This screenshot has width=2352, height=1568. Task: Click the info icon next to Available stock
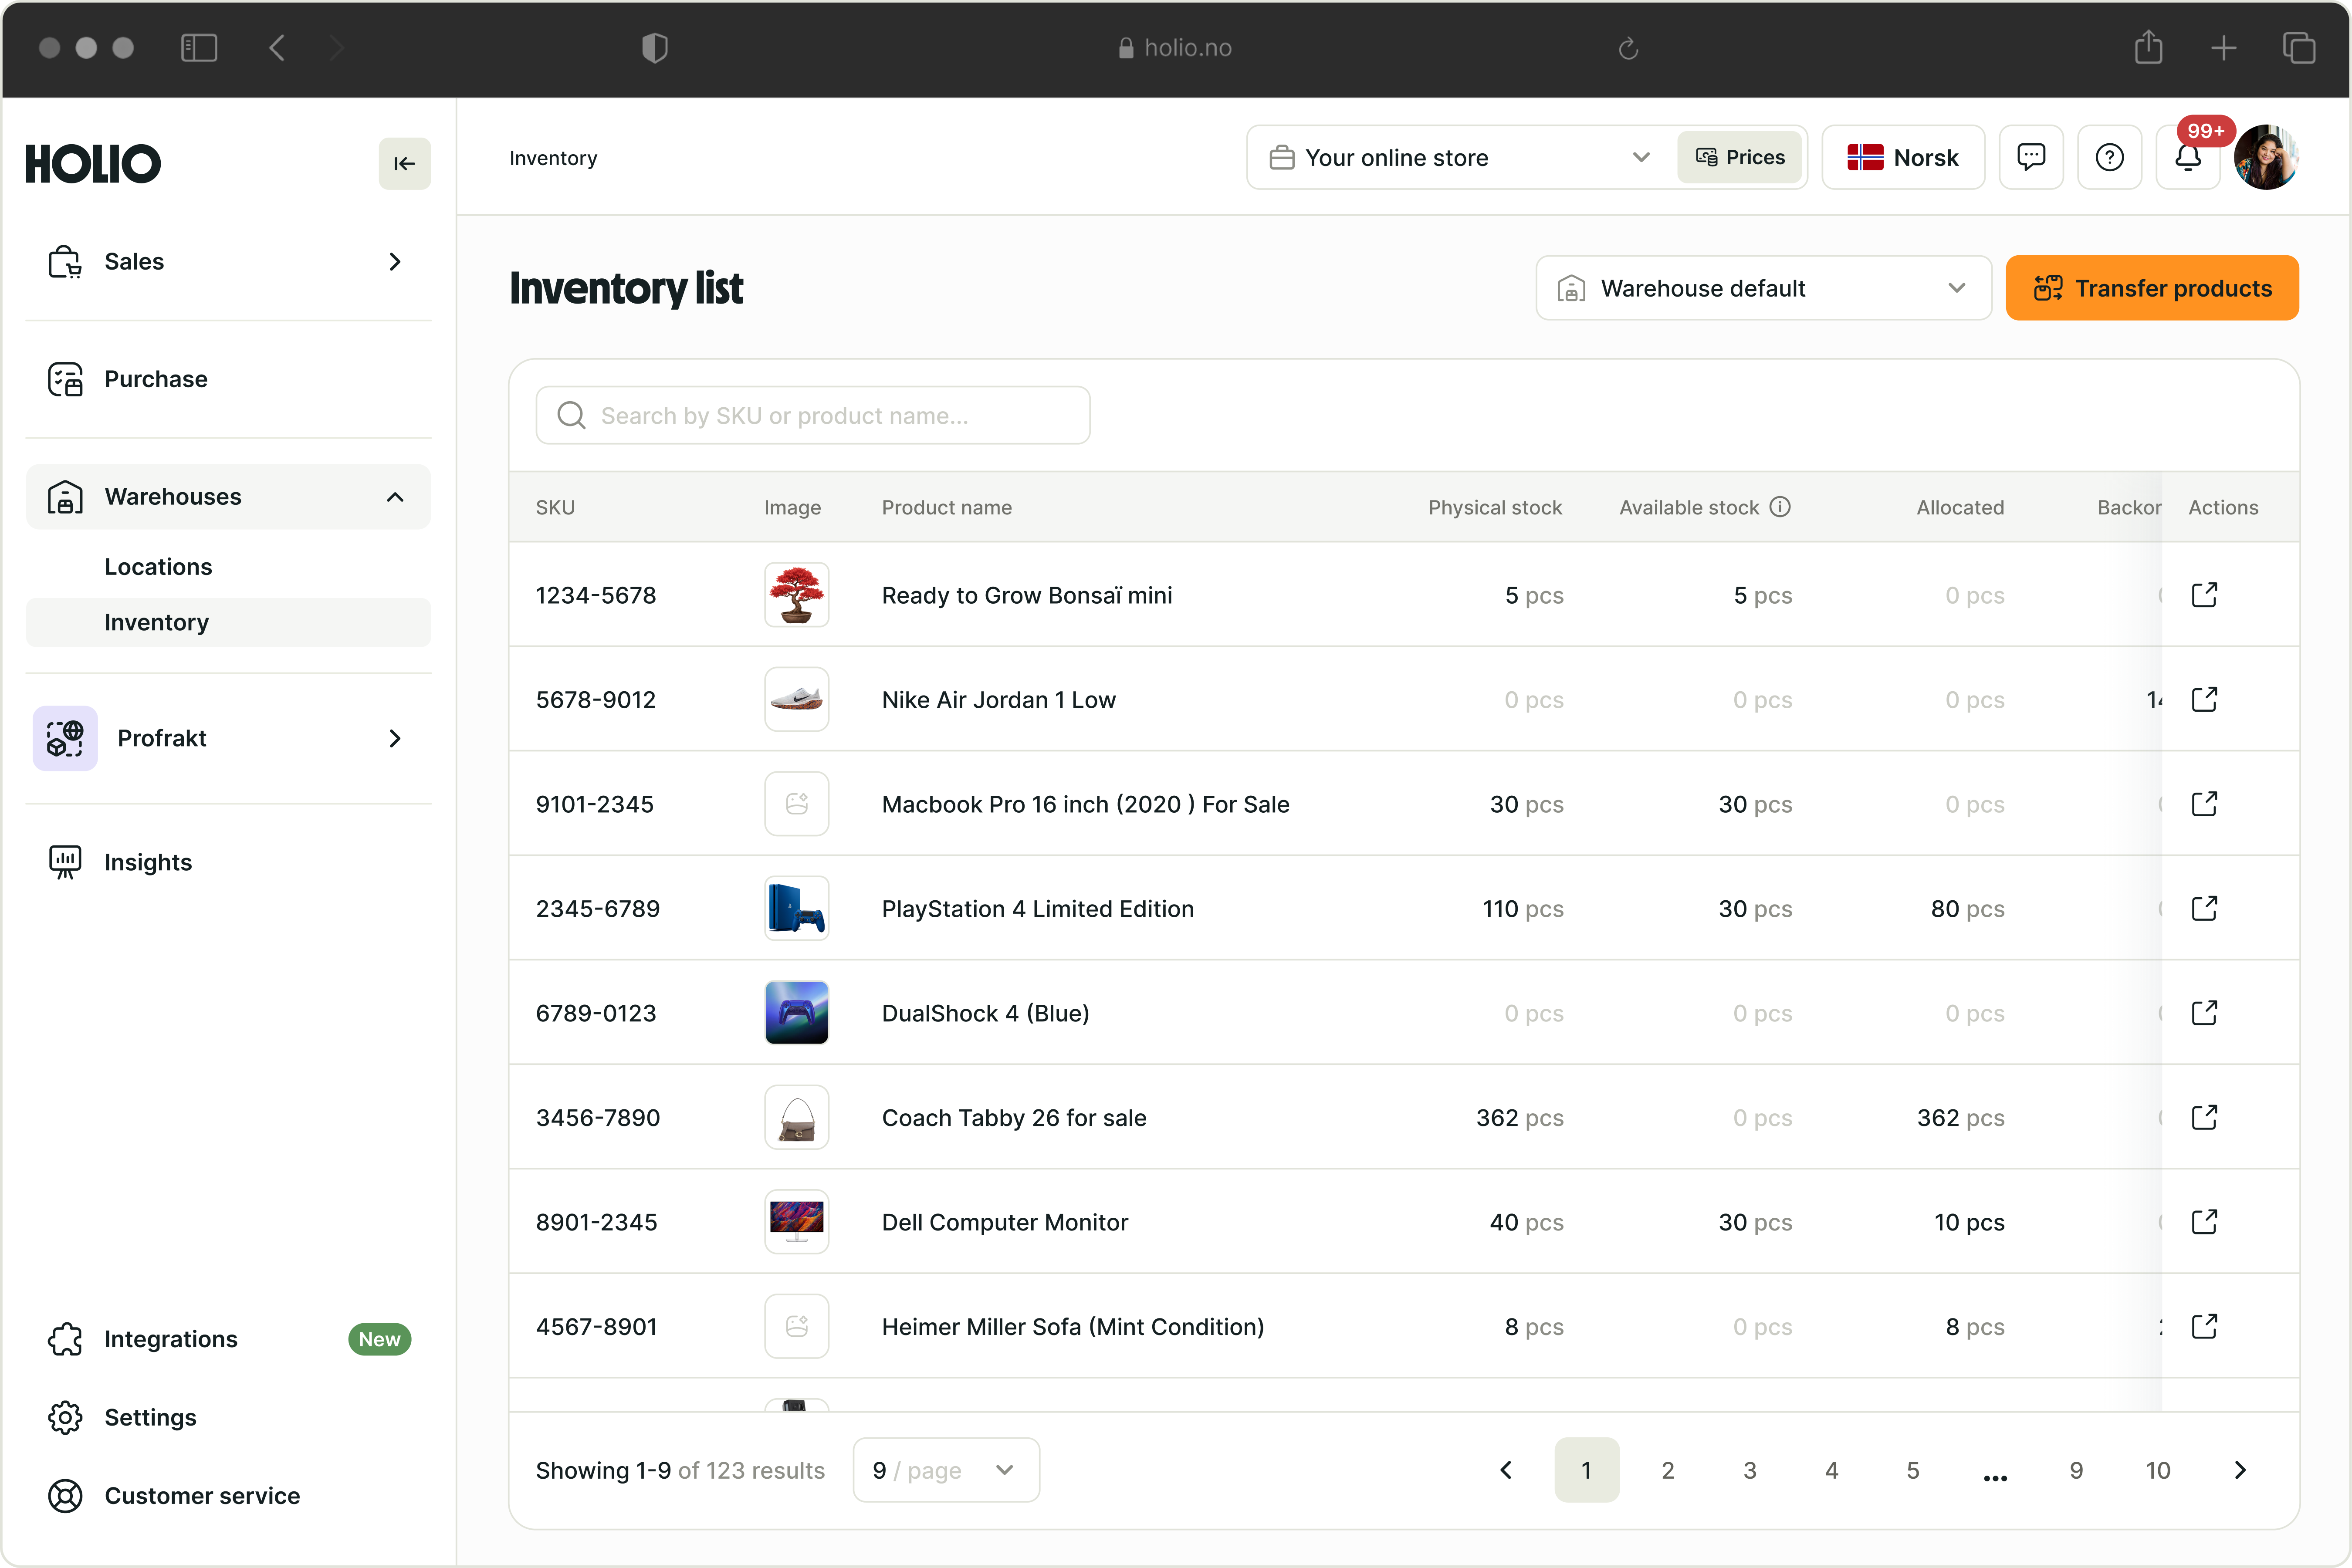pos(1780,507)
